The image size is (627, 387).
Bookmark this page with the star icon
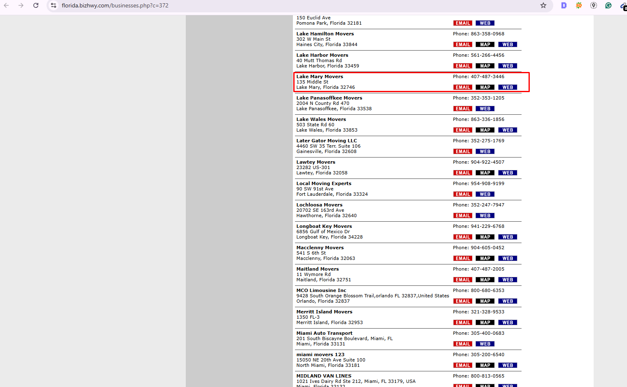point(543,5)
